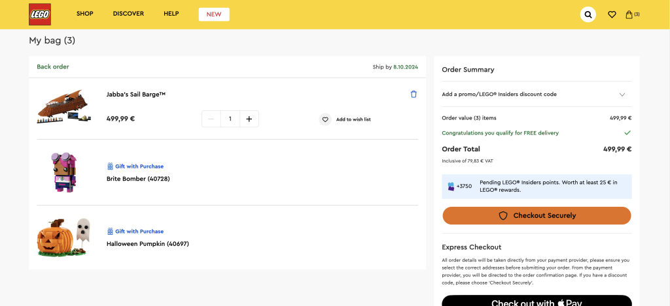Click the LEGO logo
The height and width of the screenshot is (306, 670).
39,14
